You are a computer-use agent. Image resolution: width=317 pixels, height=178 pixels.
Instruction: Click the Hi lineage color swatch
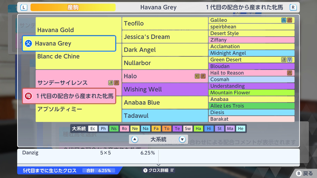(209, 128)
